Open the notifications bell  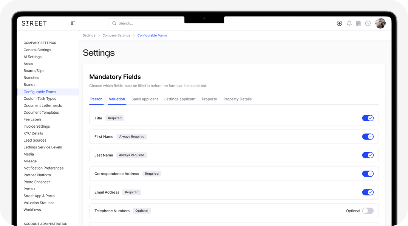tap(349, 23)
